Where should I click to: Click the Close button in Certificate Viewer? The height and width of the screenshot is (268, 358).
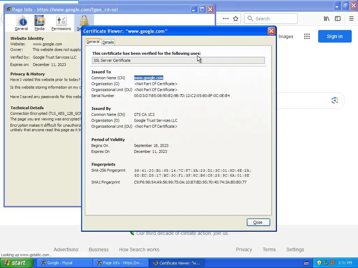click(x=258, y=222)
